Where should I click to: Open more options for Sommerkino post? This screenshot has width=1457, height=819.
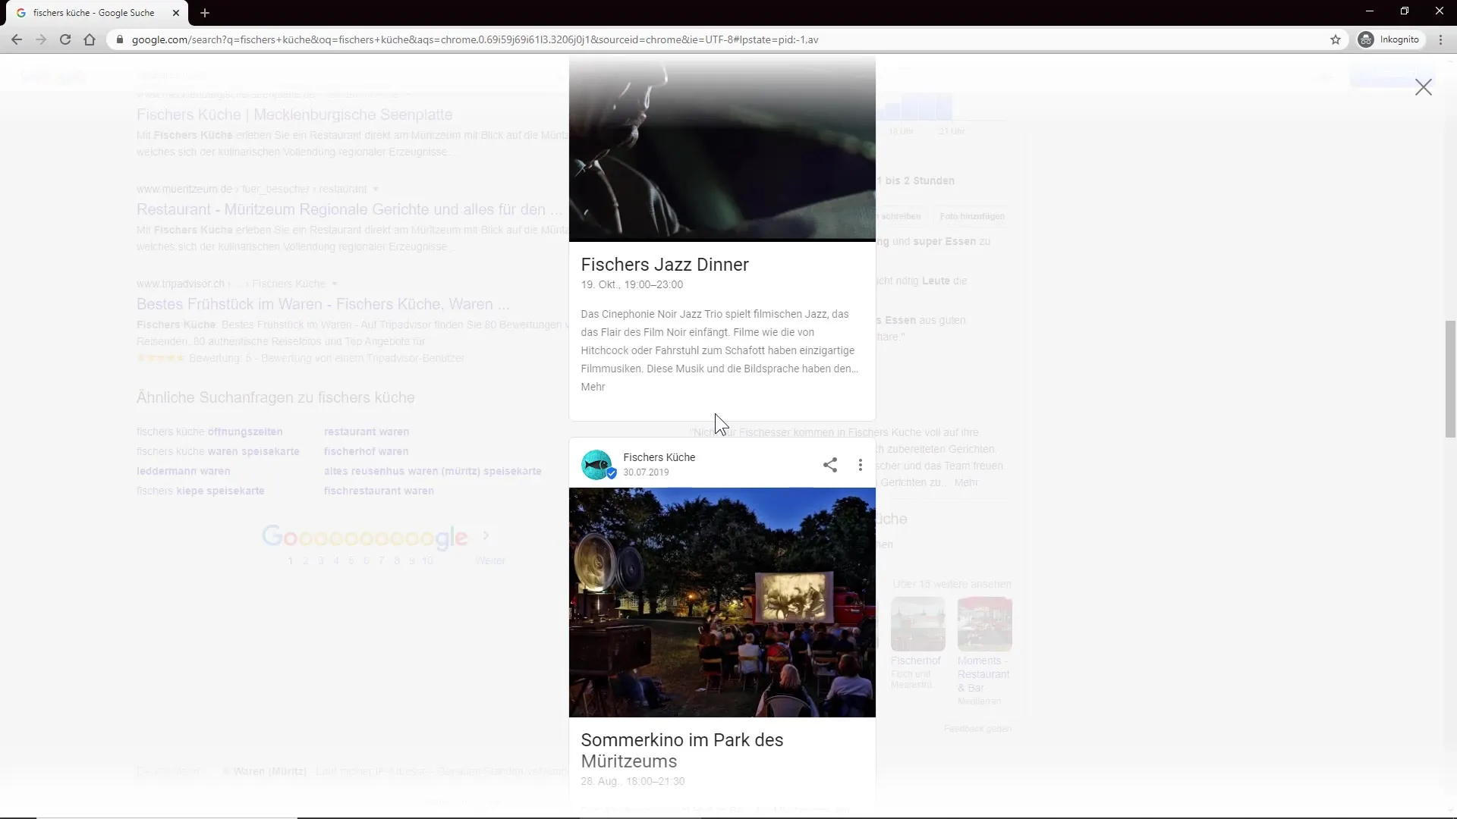click(x=860, y=465)
